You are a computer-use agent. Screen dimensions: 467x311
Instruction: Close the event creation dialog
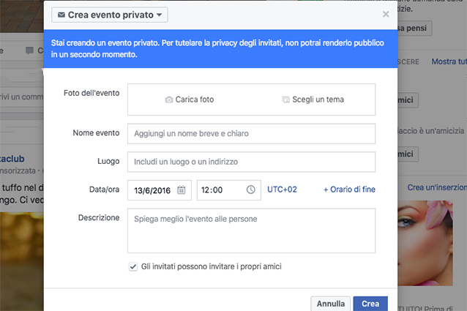click(x=386, y=14)
